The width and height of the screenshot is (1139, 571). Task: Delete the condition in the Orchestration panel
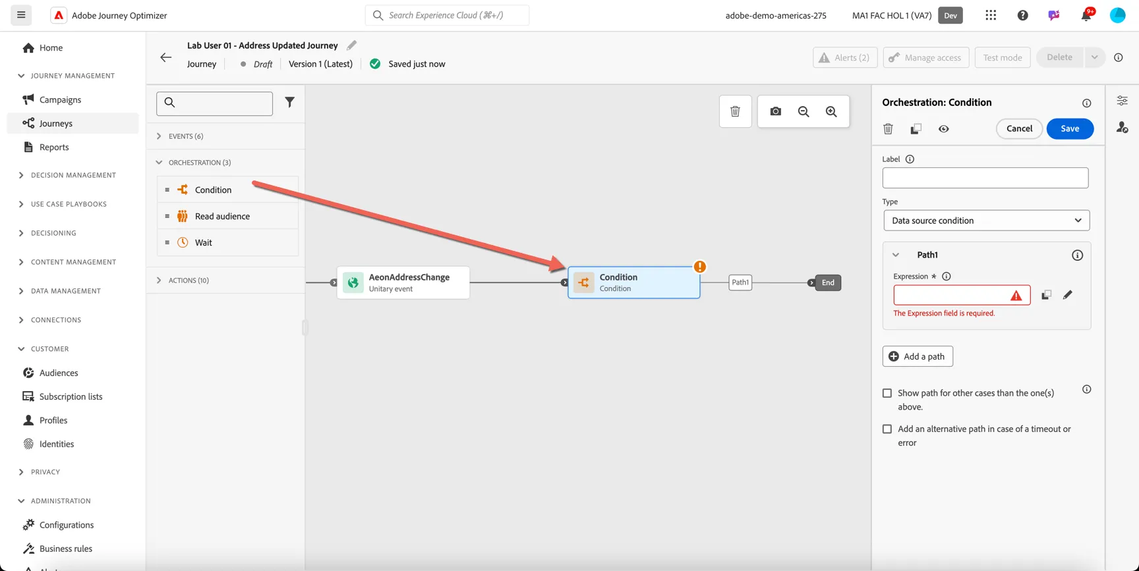click(x=888, y=129)
